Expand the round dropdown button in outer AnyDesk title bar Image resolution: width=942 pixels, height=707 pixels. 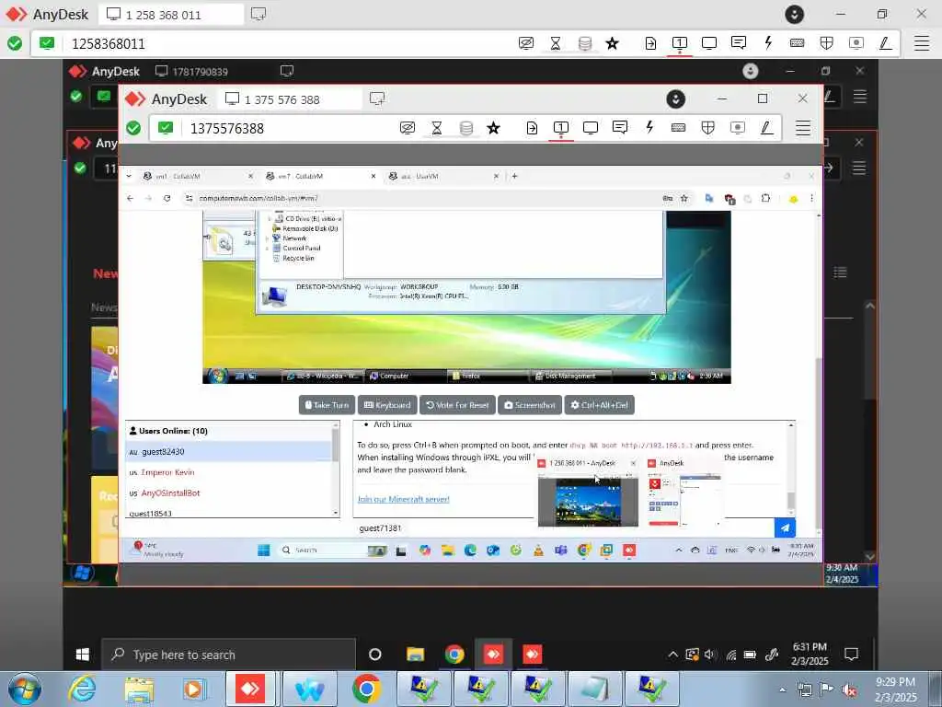[794, 15]
